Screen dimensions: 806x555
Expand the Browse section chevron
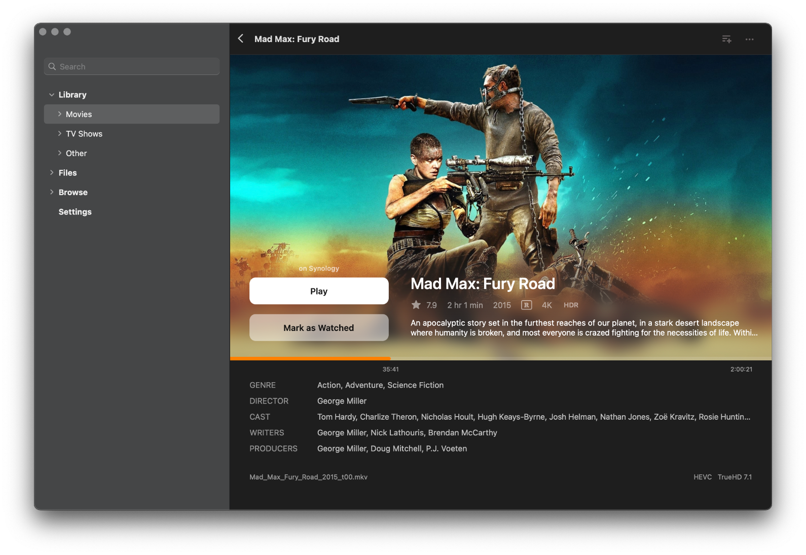(x=52, y=192)
